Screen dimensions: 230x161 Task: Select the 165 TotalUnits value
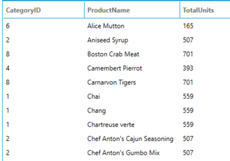(x=188, y=26)
